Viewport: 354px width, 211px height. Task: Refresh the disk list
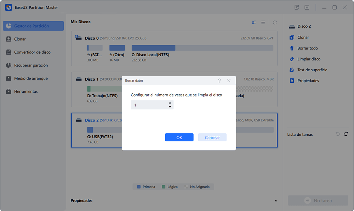(275, 22)
